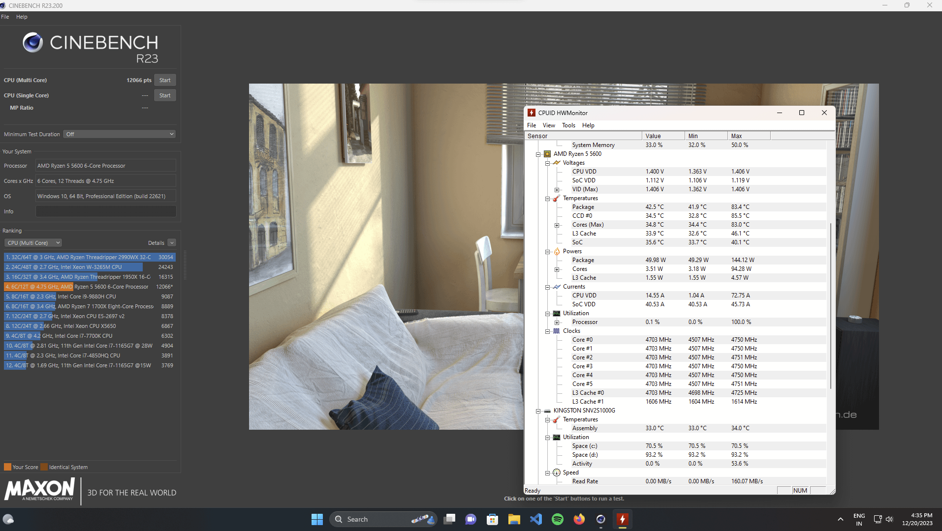Switch to HWMonitor from the taskbar
This screenshot has height=531, width=942.
623,519
